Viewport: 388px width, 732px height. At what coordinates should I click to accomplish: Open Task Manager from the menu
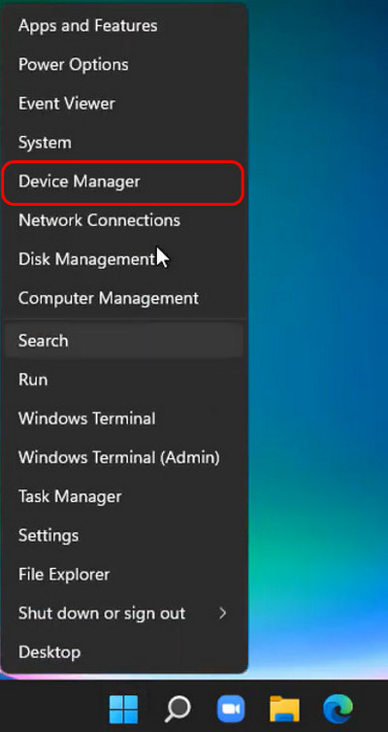[124, 496]
